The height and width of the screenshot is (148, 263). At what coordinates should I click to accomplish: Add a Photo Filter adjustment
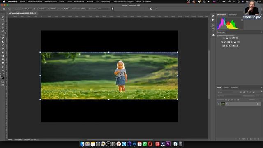pos(232,42)
